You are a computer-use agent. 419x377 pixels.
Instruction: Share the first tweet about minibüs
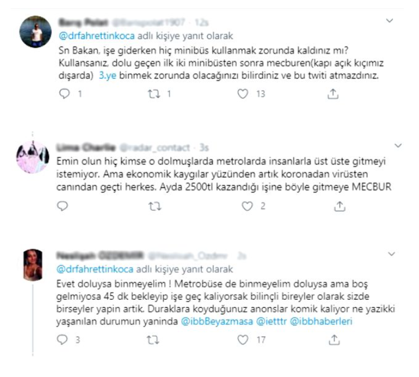pos(333,94)
